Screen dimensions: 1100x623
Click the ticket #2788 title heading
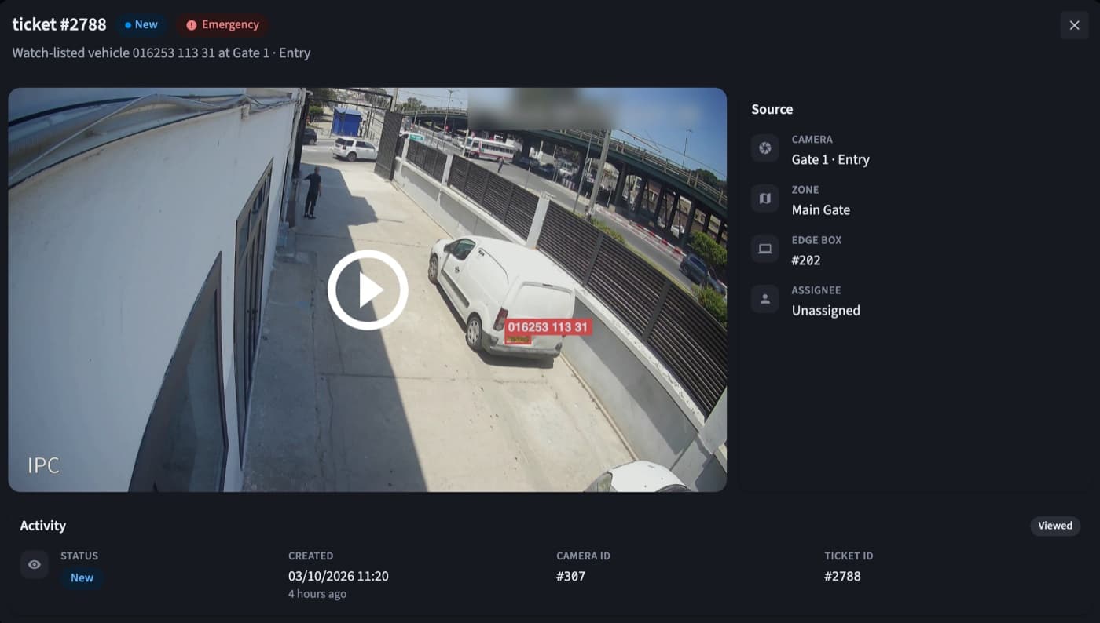pyautogui.click(x=59, y=24)
